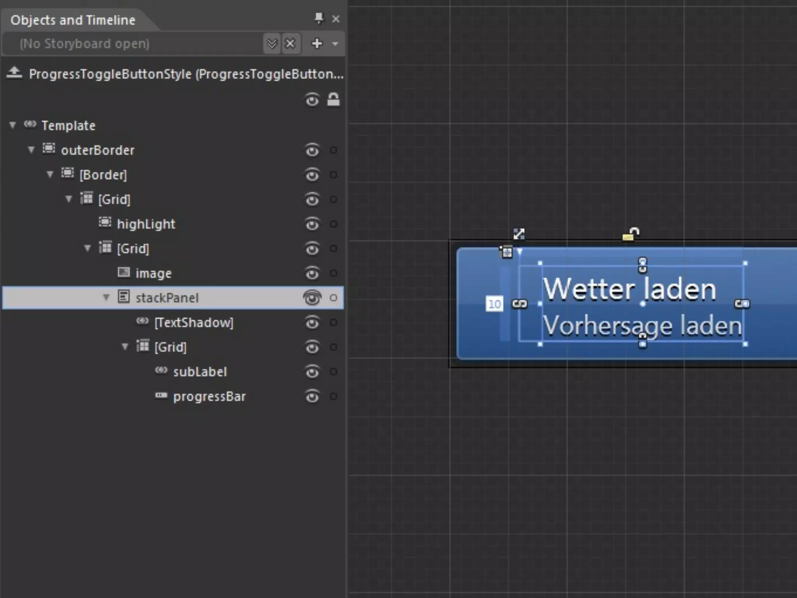This screenshot has height=598, width=797.
Task: Click the new storyboard plus icon
Action: click(317, 43)
